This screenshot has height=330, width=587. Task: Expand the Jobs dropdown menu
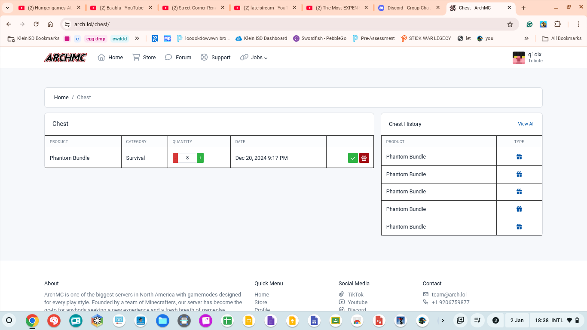(254, 58)
